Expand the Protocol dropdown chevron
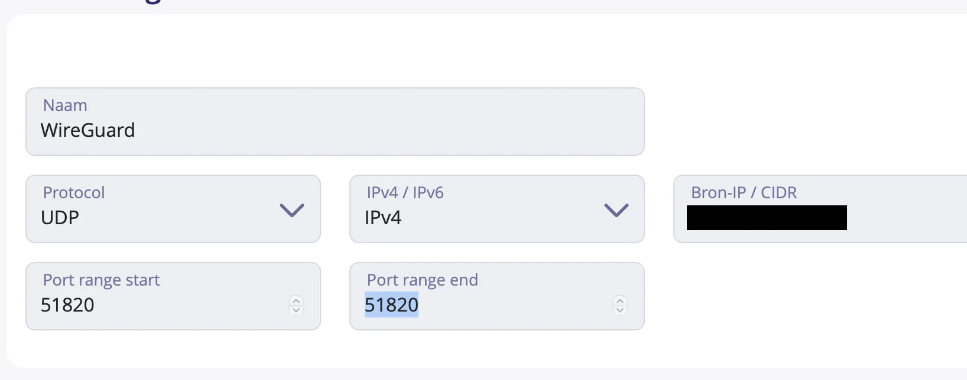This screenshot has height=380, width=967. [x=291, y=210]
